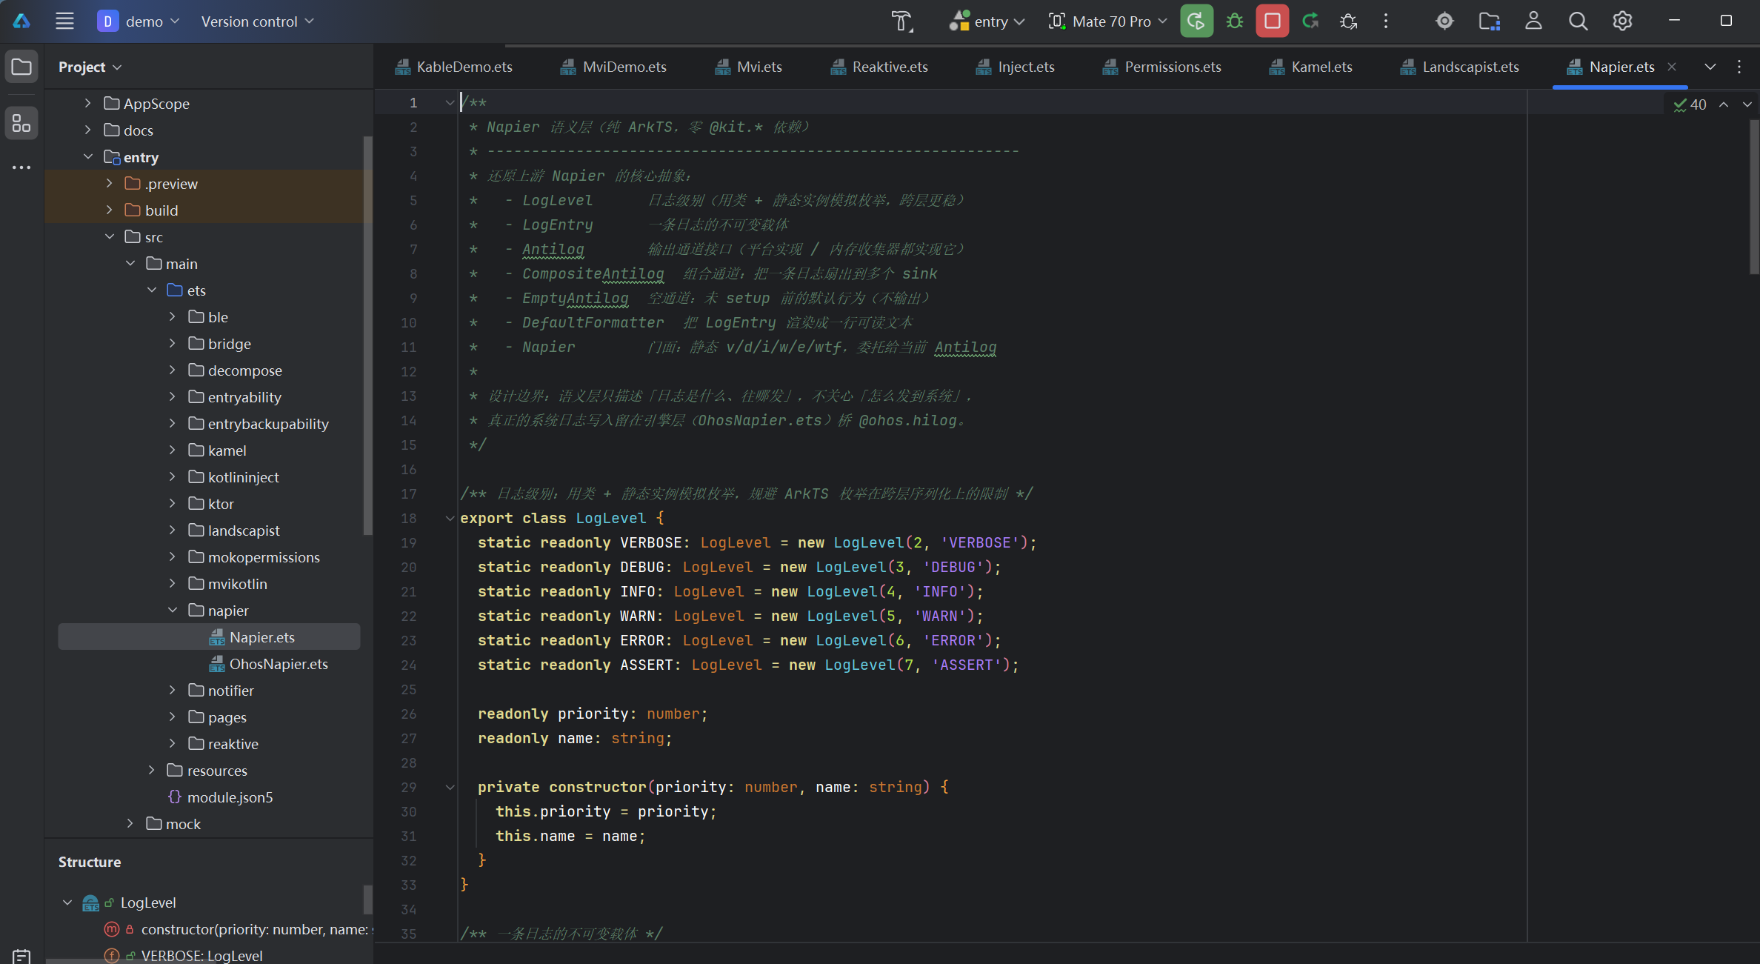Open project structure folder icon
The width and height of the screenshot is (1760, 964).
tap(1489, 21)
